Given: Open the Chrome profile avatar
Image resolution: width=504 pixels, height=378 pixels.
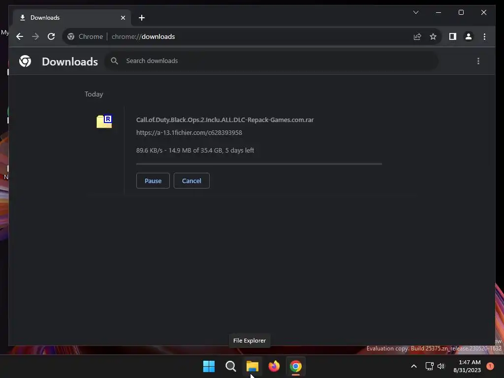Looking at the screenshot, I should click(x=469, y=36).
